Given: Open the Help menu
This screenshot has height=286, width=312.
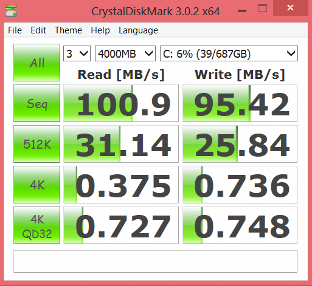Looking at the screenshot, I should click(x=100, y=30).
